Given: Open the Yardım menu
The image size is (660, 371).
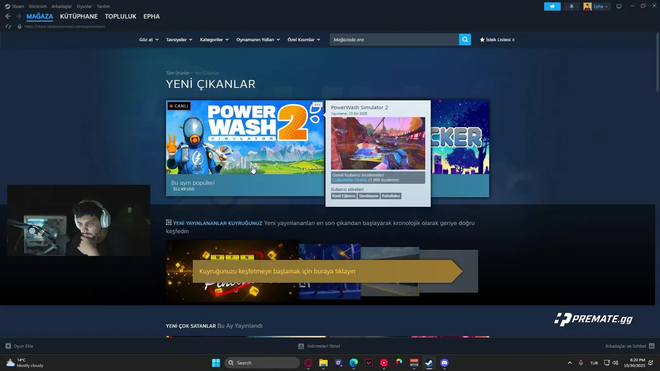Looking at the screenshot, I should click(x=103, y=6).
